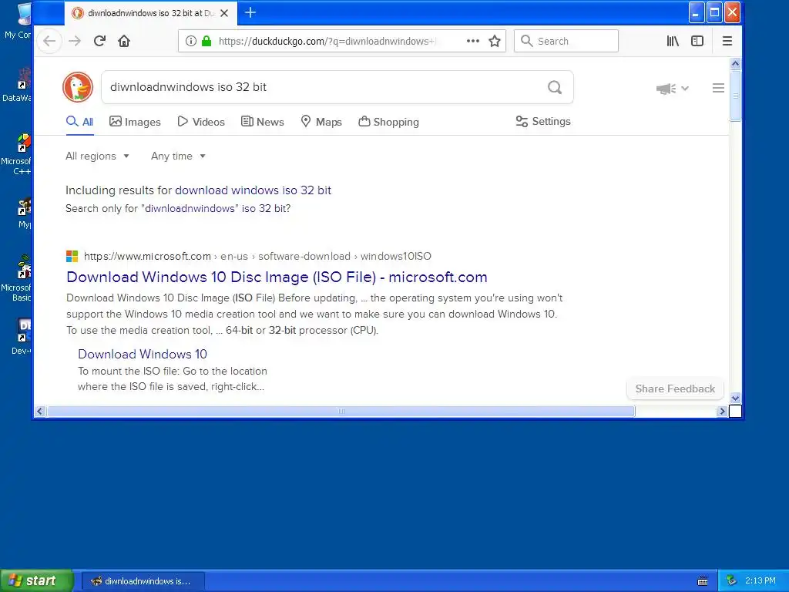Open page actions three-dot menu
Screen dimensions: 789x592
tap(472, 41)
